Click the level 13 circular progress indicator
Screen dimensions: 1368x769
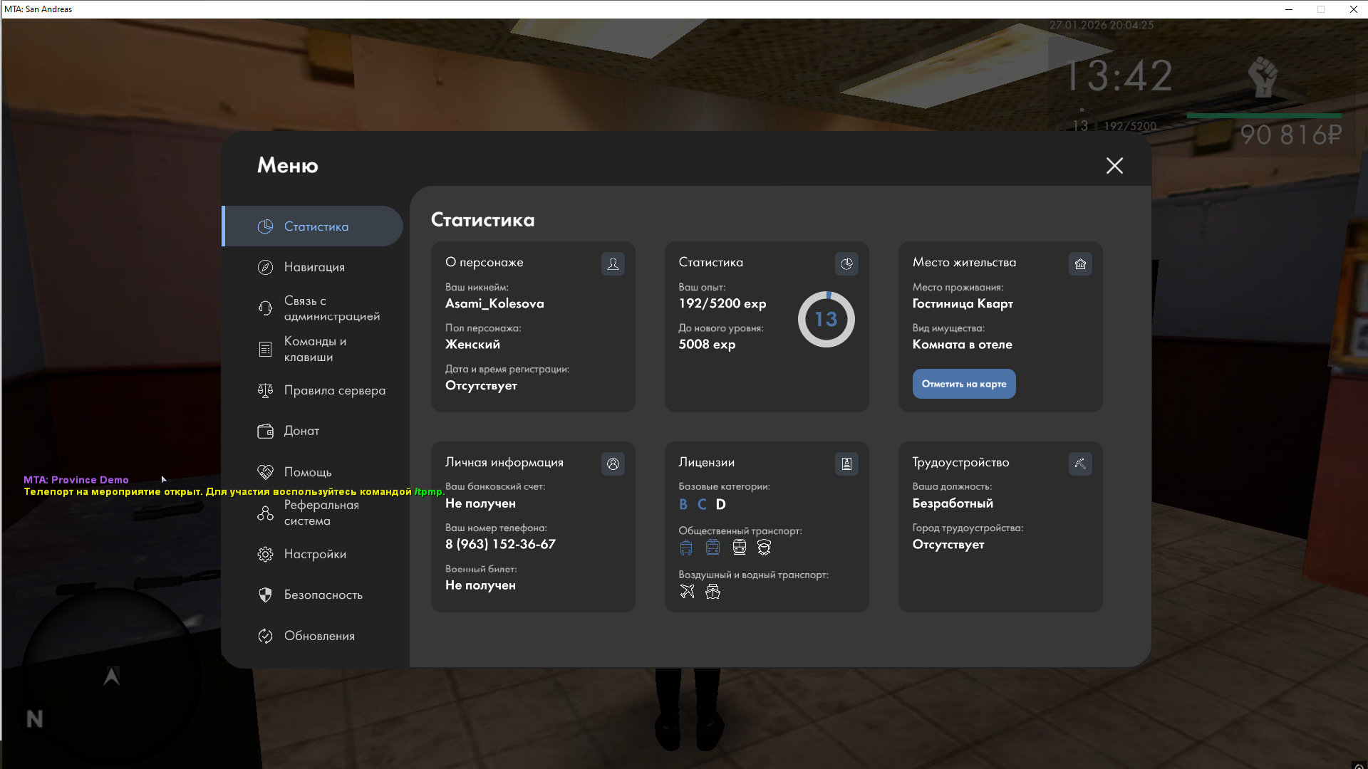[x=826, y=319]
